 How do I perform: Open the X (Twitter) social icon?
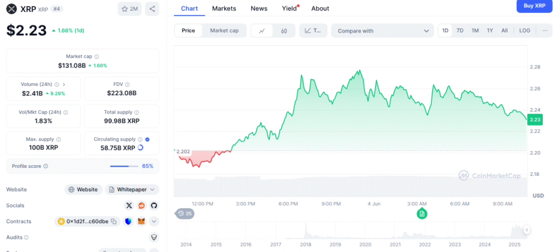[129, 205]
